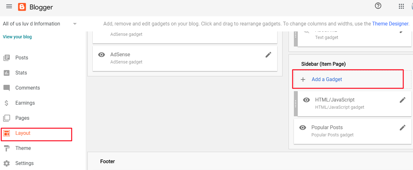Toggle visibility eye of Popular Posts gadget
413x170 pixels.
pyautogui.click(x=303, y=128)
